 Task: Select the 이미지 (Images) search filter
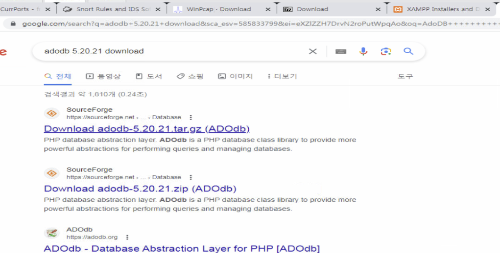[236, 76]
